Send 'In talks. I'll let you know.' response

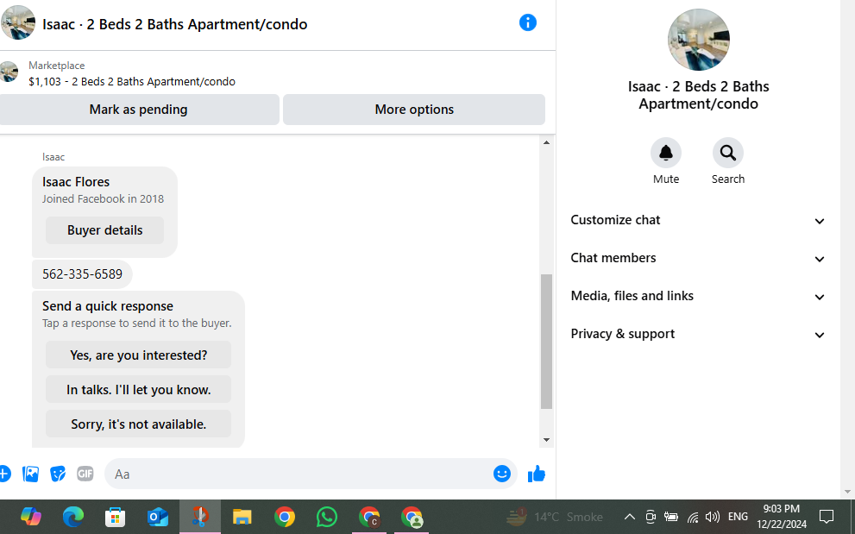[x=139, y=389]
